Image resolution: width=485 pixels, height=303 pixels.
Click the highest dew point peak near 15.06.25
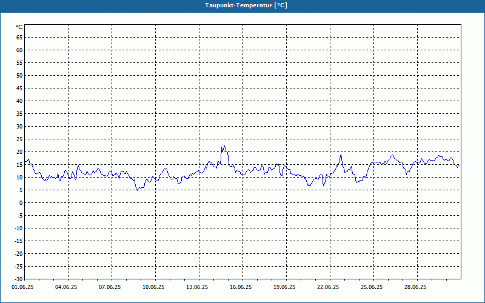(x=224, y=146)
